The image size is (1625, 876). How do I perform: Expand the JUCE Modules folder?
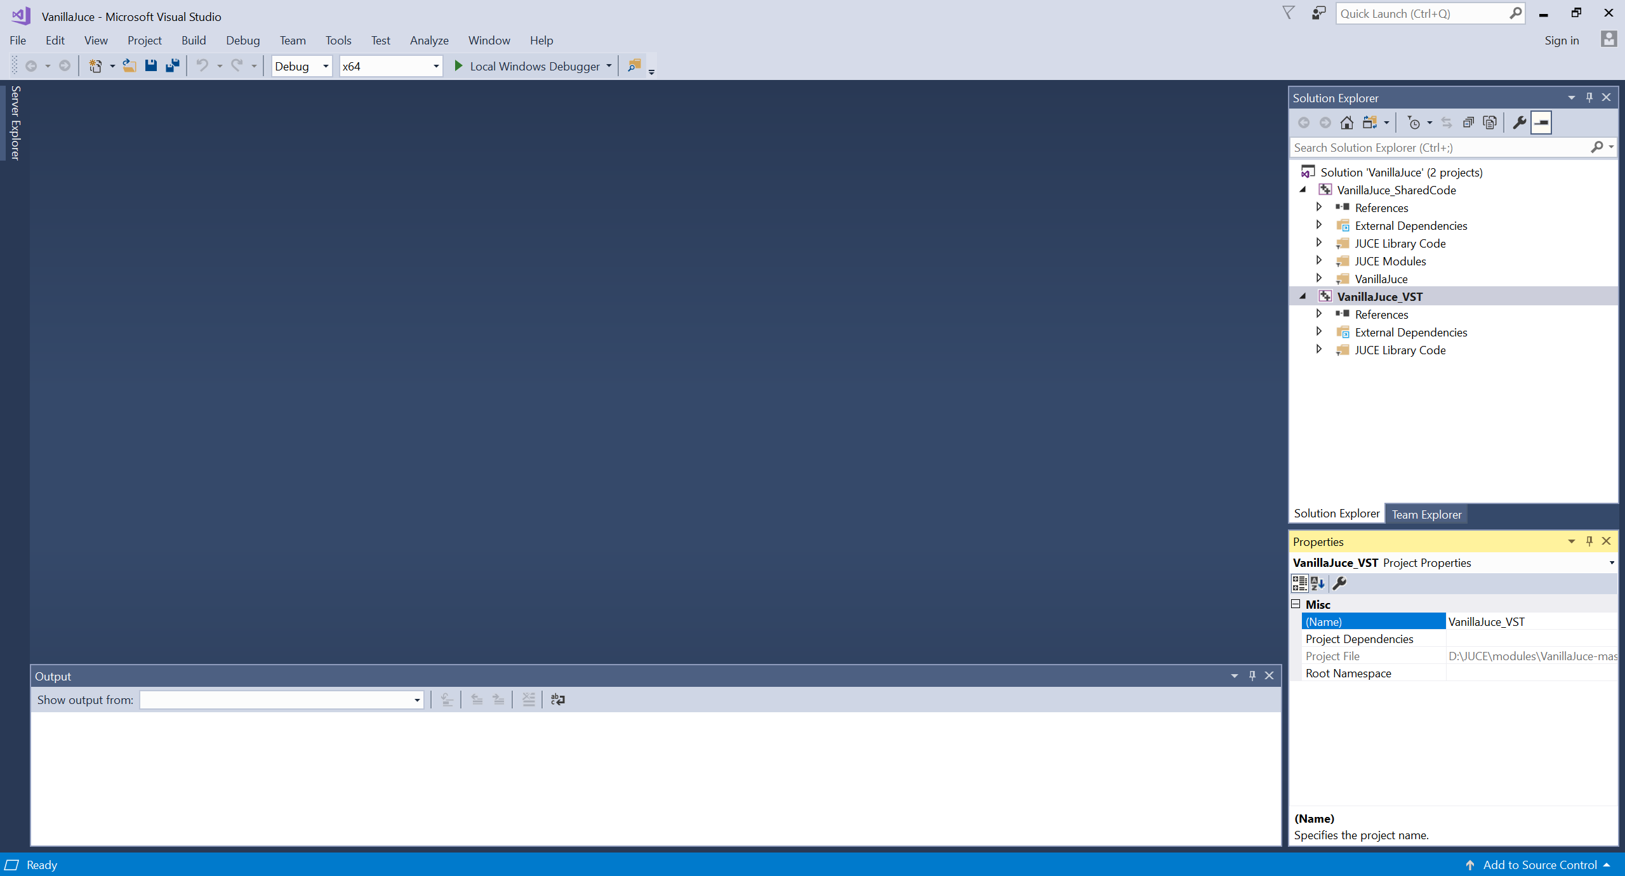1319,260
